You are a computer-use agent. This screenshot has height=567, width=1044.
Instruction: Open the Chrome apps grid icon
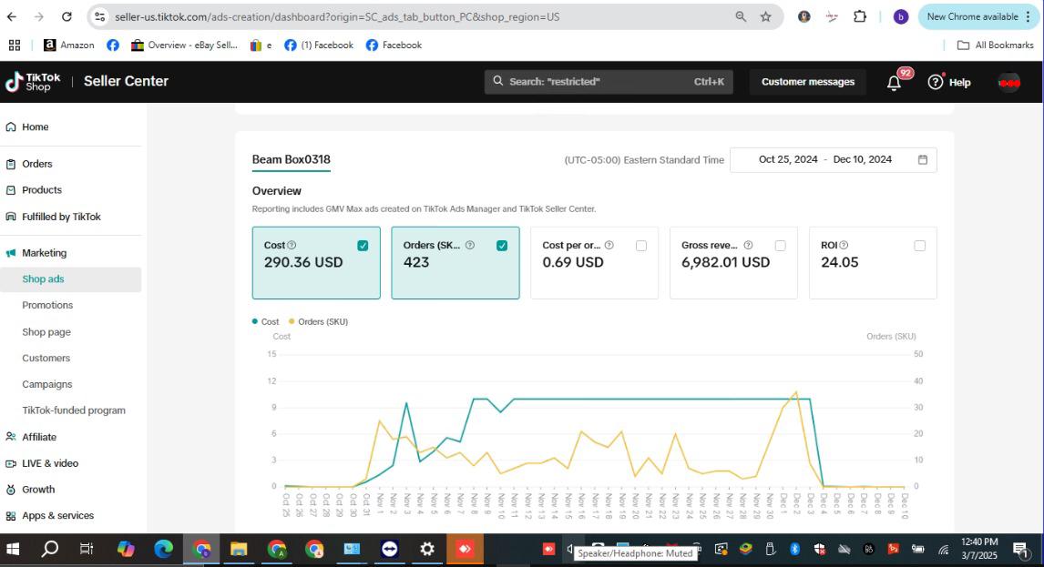(15, 46)
